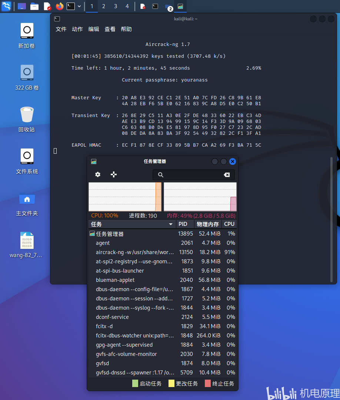The height and width of the screenshot is (400, 340).
Task: Open 编辑 menu in terminal
Action: coord(94,29)
